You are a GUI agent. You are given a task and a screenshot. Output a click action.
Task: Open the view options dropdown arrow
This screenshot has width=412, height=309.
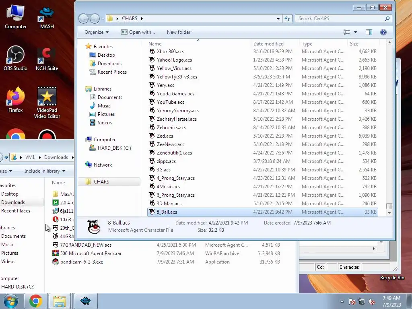[x=355, y=32]
